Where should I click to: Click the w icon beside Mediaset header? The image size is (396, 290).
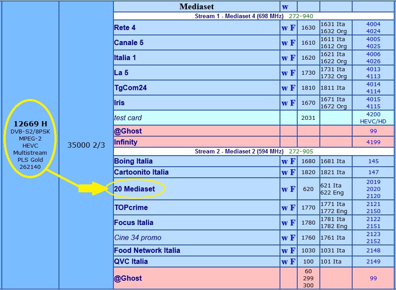click(x=285, y=7)
